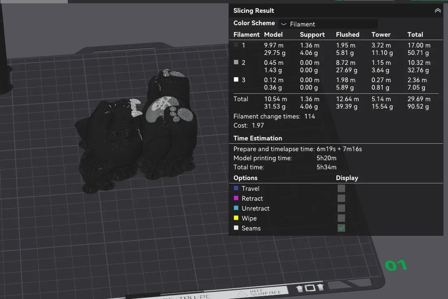Click the Filament change times value 114
Image resolution: width=448 pixels, height=299 pixels.
coord(310,116)
